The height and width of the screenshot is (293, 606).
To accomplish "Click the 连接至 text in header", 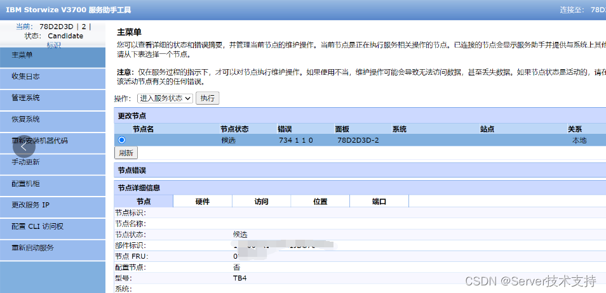I will pyautogui.click(x=572, y=10).
